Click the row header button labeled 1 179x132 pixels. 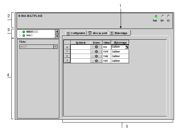click(x=67, y=51)
